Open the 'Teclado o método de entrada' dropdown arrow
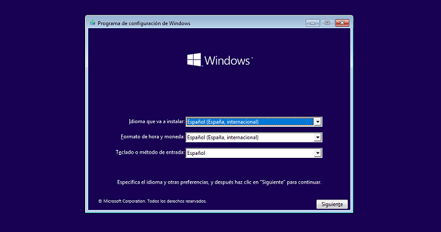Image resolution: width=441 pixels, height=232 pixels. click(317, 153)
